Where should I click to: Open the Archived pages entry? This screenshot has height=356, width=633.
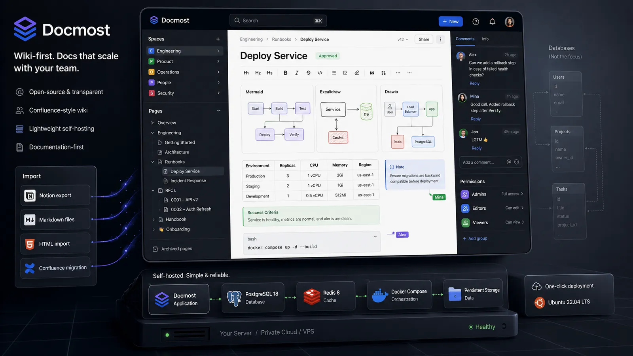pos(172,249)
